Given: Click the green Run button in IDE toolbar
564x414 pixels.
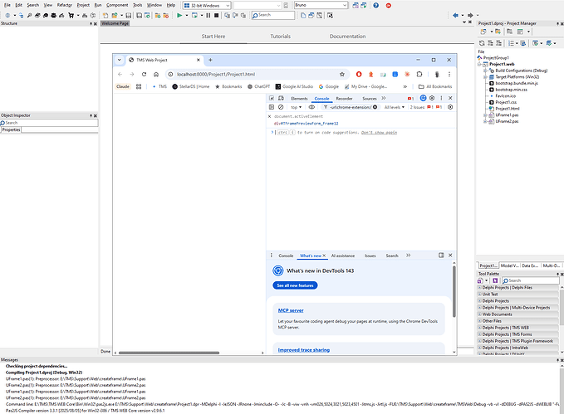Looking at the screenshot, I should pos(180,15).
